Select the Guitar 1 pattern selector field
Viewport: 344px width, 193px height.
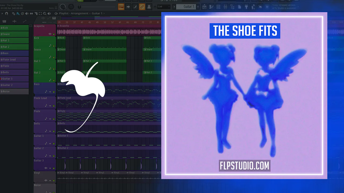186,7
